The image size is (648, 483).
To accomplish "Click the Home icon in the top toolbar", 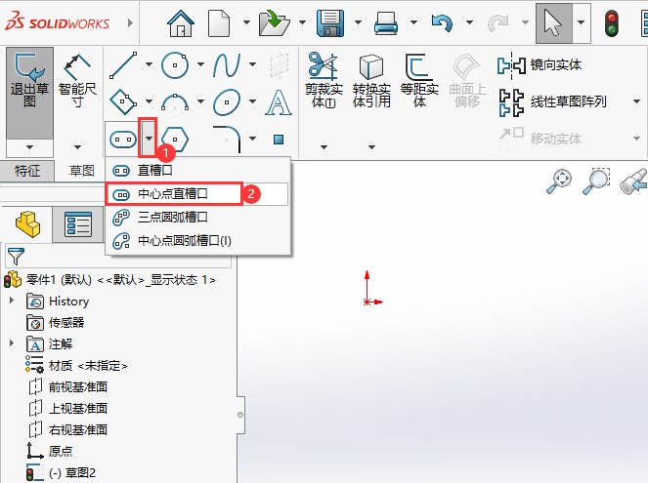I will point(181,23).
